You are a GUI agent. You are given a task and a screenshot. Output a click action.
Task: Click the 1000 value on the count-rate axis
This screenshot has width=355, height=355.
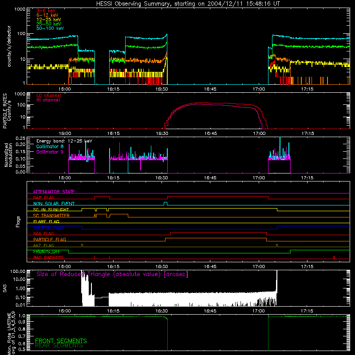(20, 9)
